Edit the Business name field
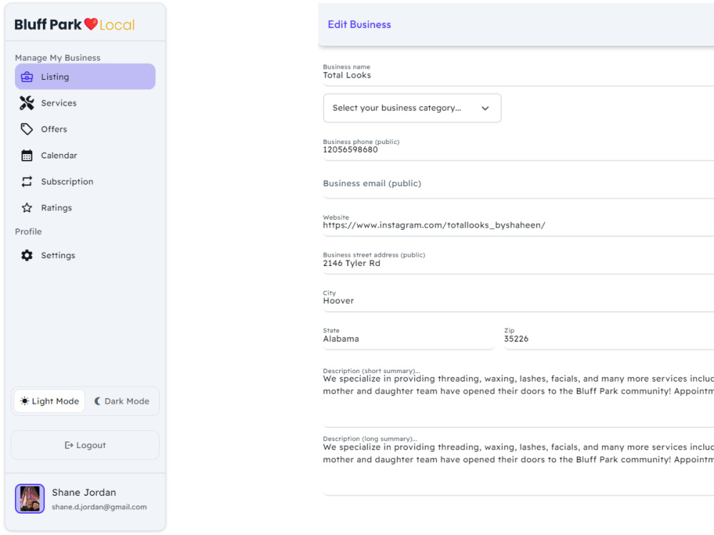714x535 pixels. tap(518, 75)
